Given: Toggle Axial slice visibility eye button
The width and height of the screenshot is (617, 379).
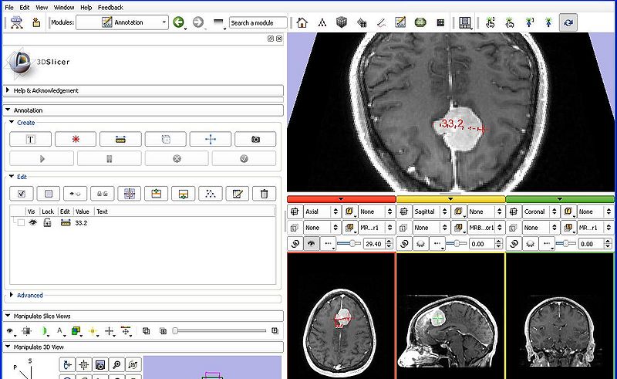Looking at the screenshot, I should (311, 244).
